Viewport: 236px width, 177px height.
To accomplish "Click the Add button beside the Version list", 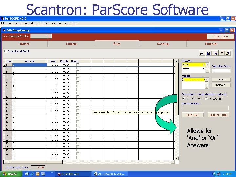I will [221, 79].
